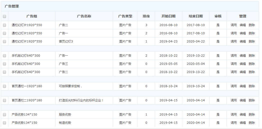Click 调用 for the 制造优势 ad

click(233, 123)
